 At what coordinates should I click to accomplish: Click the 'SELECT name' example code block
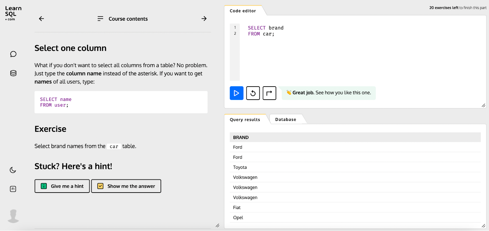pyautogui.click(x=121, y=102)
